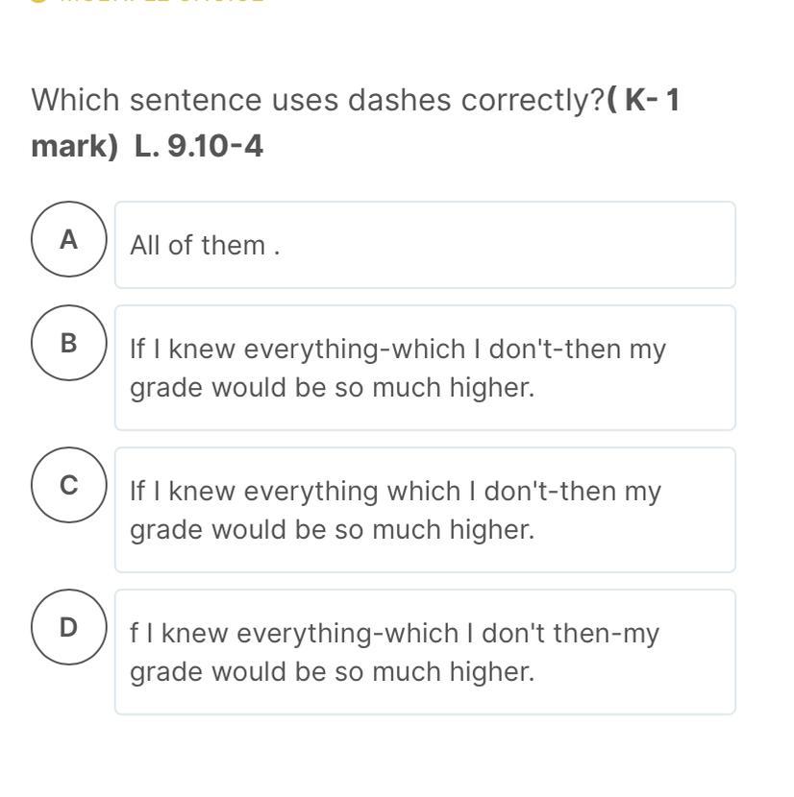Click 'grade would be so much higher' in option C

click(x=332, y=529)
